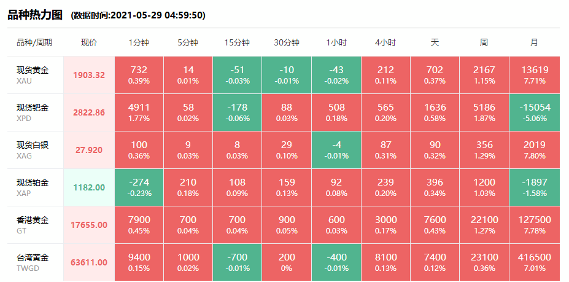Click the 1903.32 gold price cell

[89, 75]
